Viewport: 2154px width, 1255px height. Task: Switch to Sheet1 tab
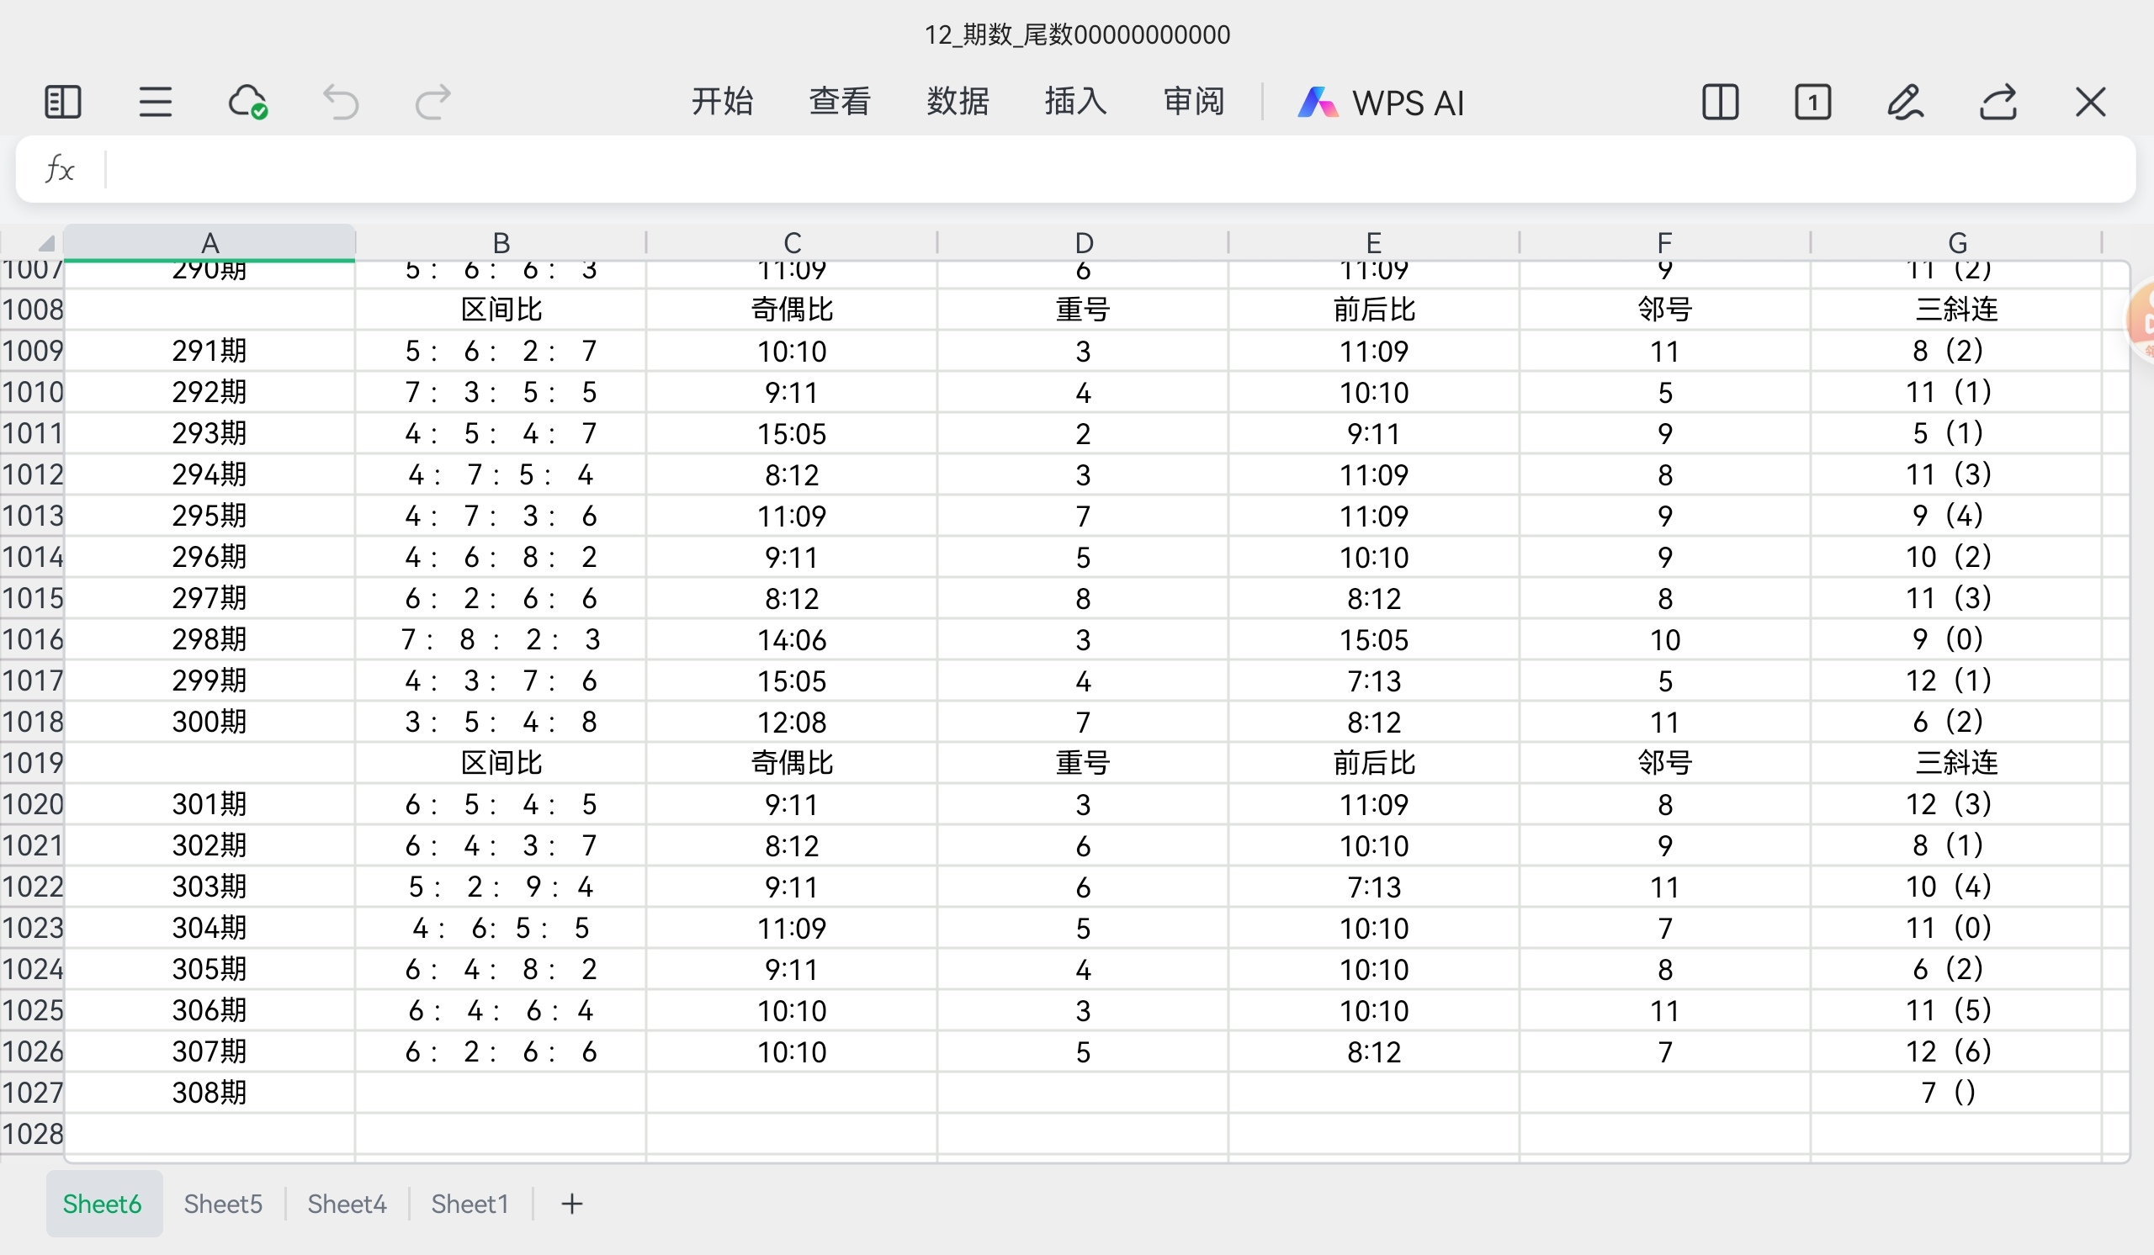tap(470, 1204)
